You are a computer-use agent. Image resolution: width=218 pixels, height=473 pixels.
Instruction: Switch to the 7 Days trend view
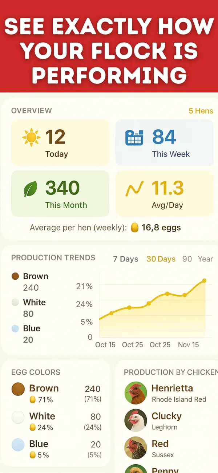coord(125,259)
